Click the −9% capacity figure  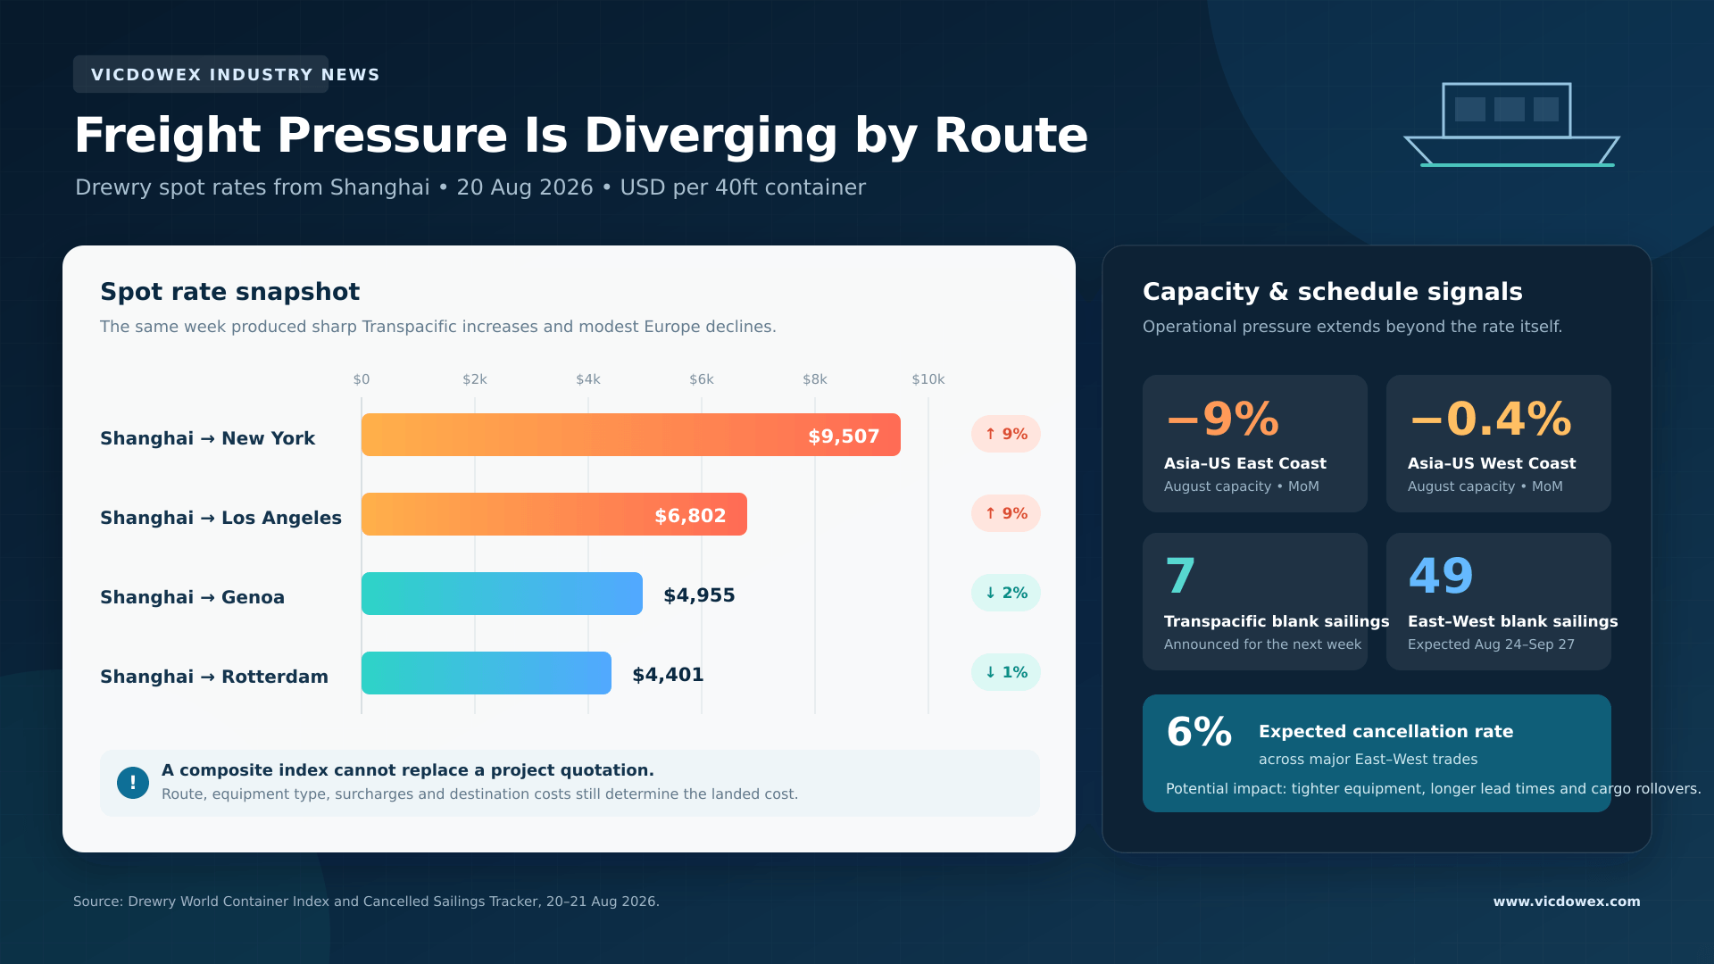1222,419
